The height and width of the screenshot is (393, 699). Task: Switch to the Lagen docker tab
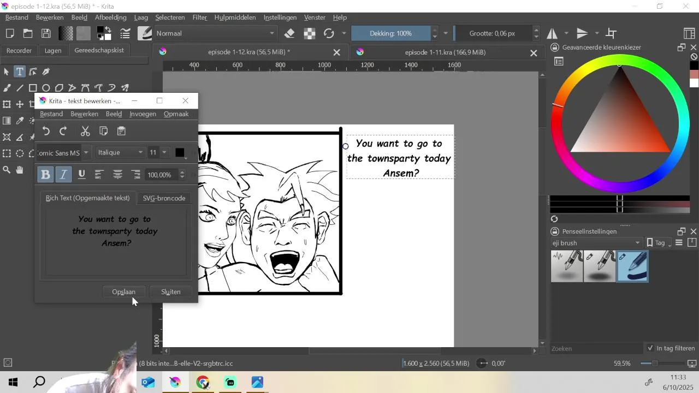tap(53, 50)
